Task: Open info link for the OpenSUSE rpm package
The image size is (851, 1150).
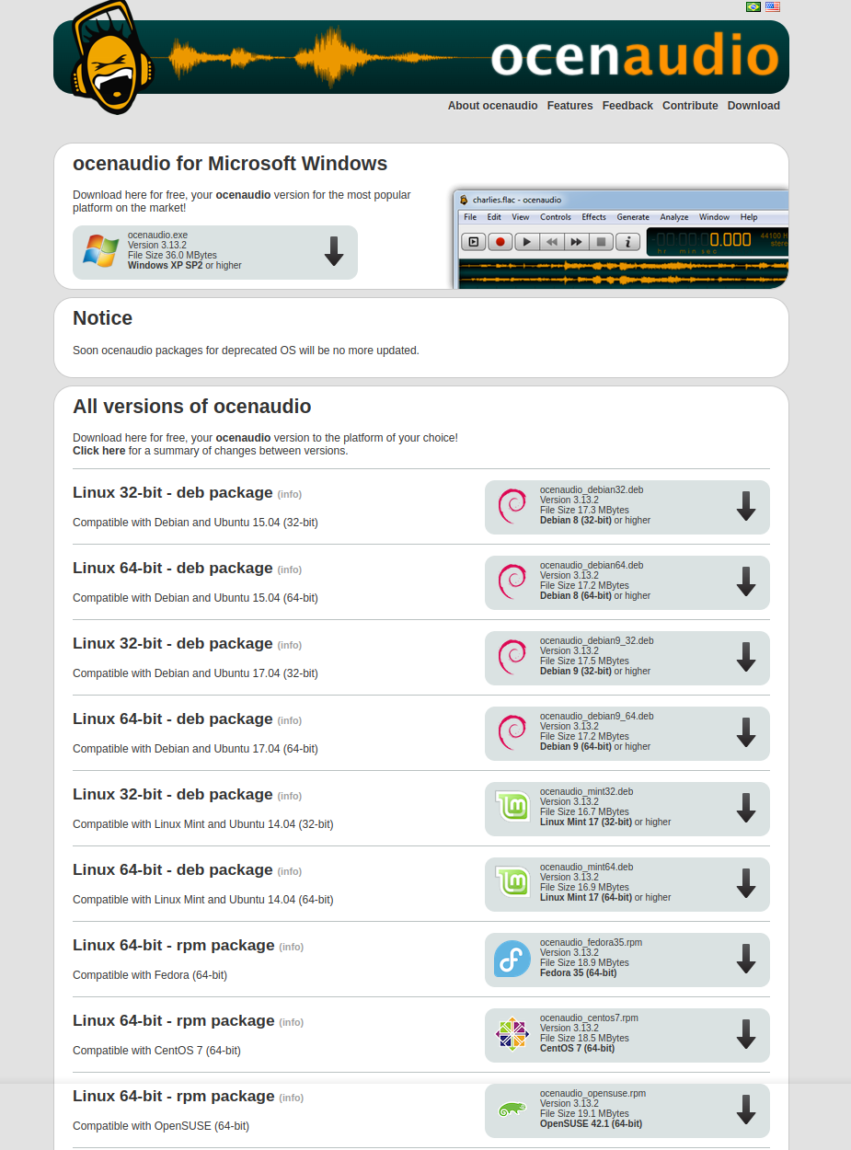Action: point(292,1098)
